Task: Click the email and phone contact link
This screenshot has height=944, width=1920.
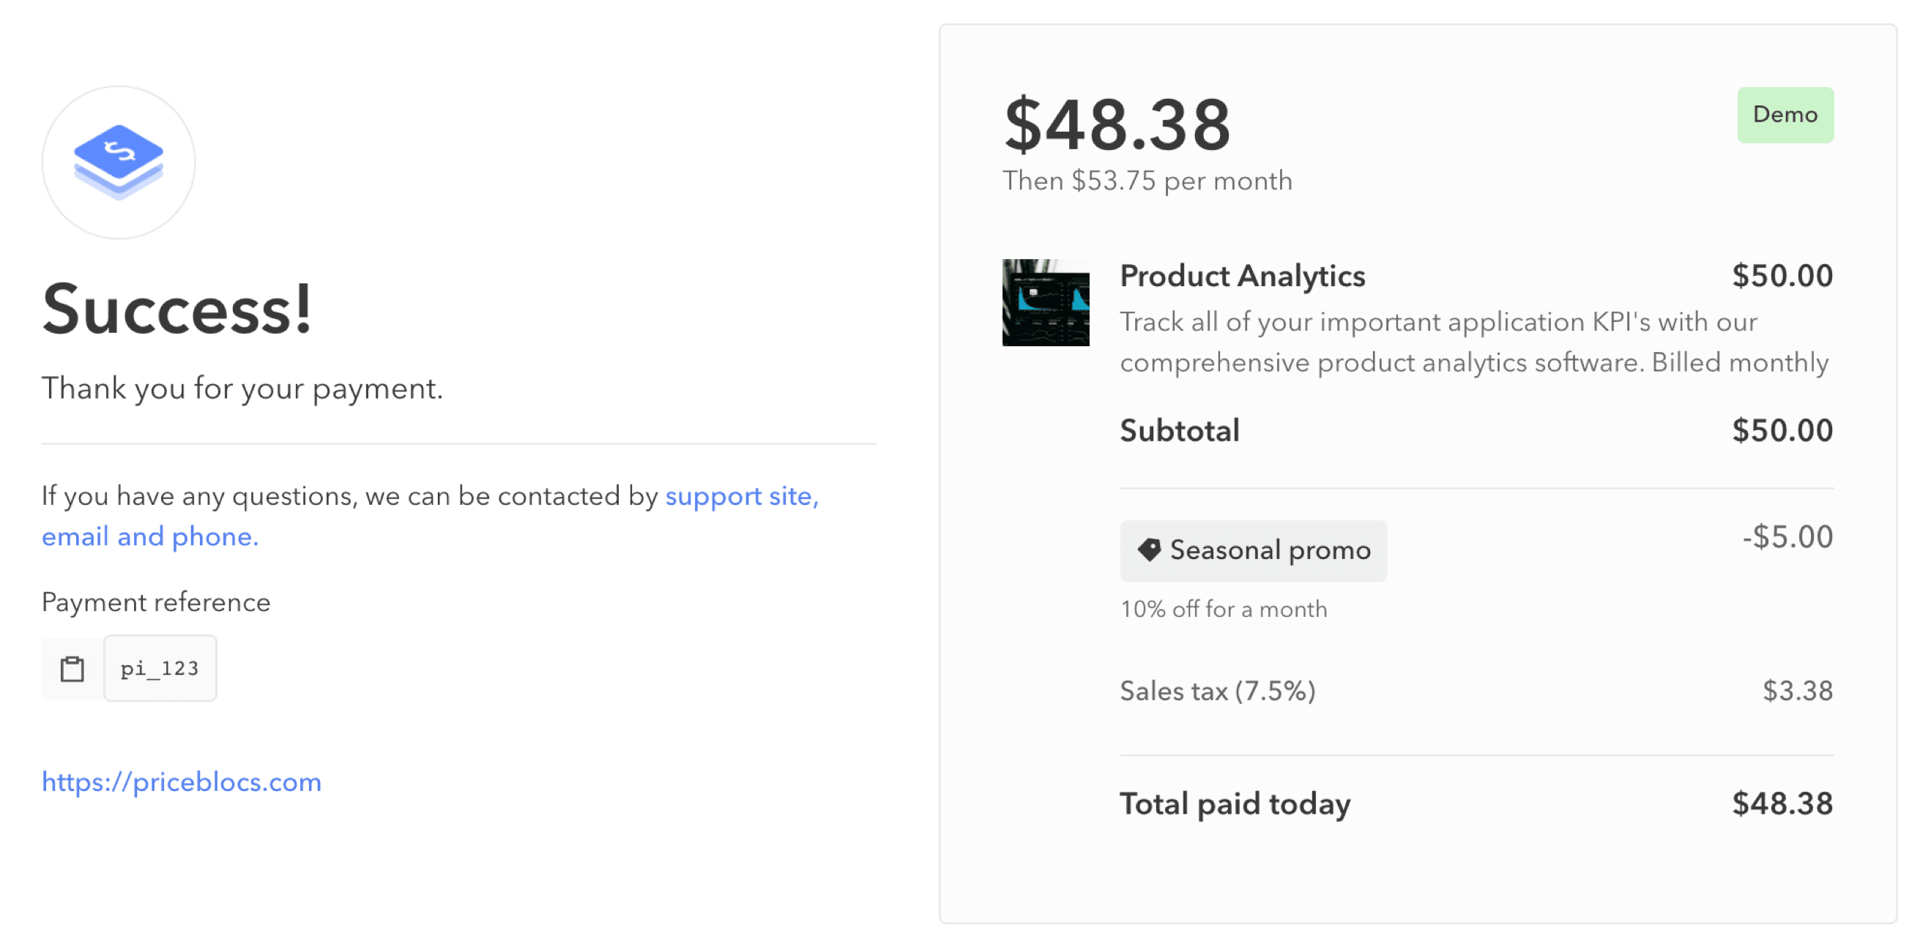Action: coord(150,536)
